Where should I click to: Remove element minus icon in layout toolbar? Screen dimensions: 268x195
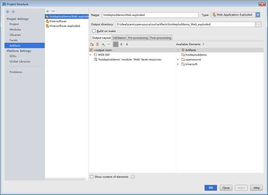click(109, 44)
